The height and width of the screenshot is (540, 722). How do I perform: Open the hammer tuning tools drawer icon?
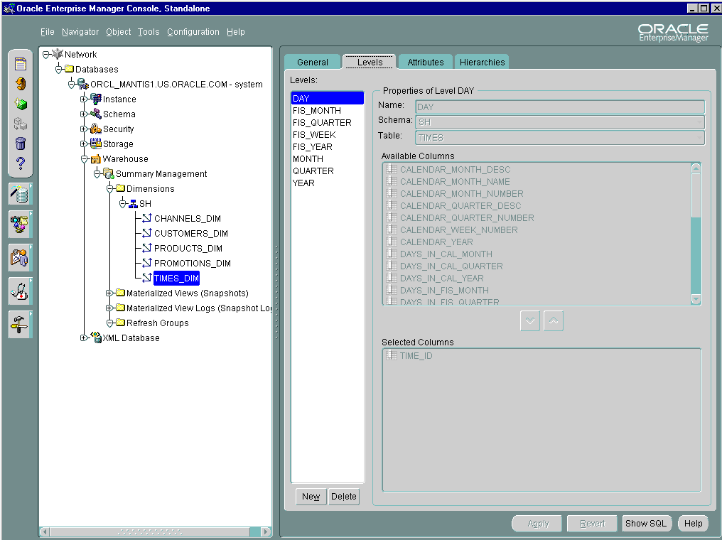pos(20,324)
